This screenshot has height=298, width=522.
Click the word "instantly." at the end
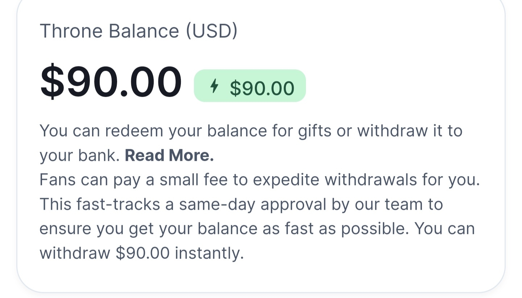coord(209,253)
